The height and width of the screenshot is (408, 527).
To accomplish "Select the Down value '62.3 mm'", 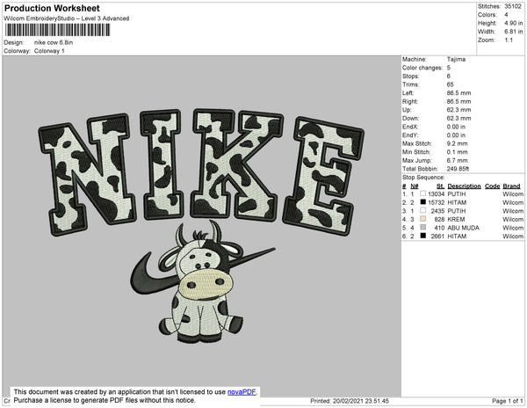I will [458, 118].
